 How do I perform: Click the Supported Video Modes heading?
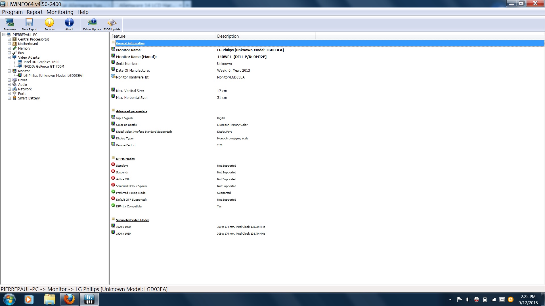(133, 220)
